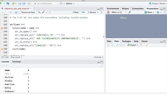
Task: Save the script in the editor toolbar
Action: click(x=16, y=12)
